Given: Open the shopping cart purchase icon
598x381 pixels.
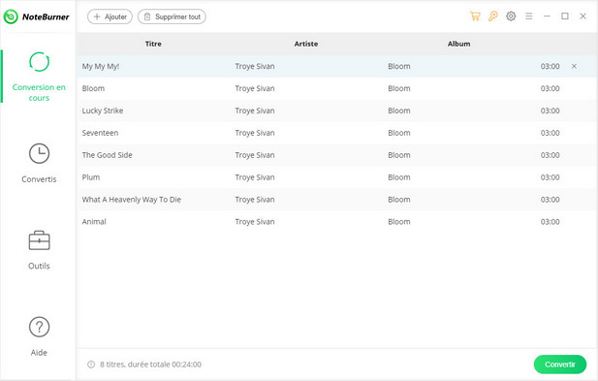Looking at the screenshot, I should pyautogui.click(x=475, y=16).
